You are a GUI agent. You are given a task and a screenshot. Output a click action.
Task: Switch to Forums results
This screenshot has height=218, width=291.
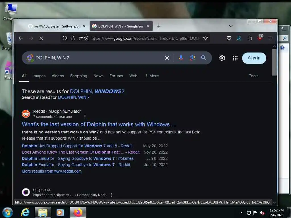116,76
